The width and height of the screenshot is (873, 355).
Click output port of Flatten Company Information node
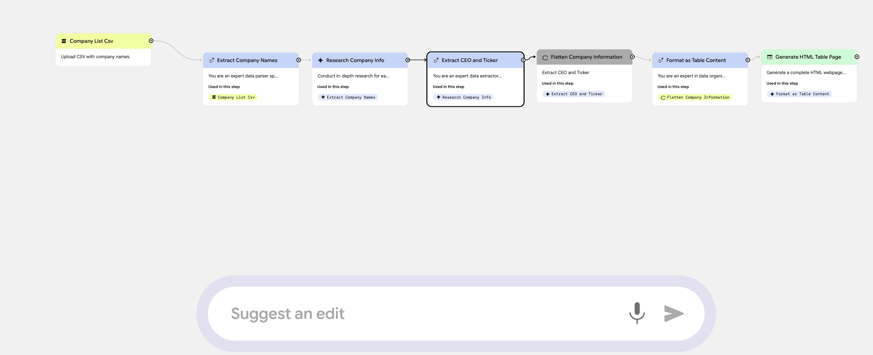coord(632,57)
